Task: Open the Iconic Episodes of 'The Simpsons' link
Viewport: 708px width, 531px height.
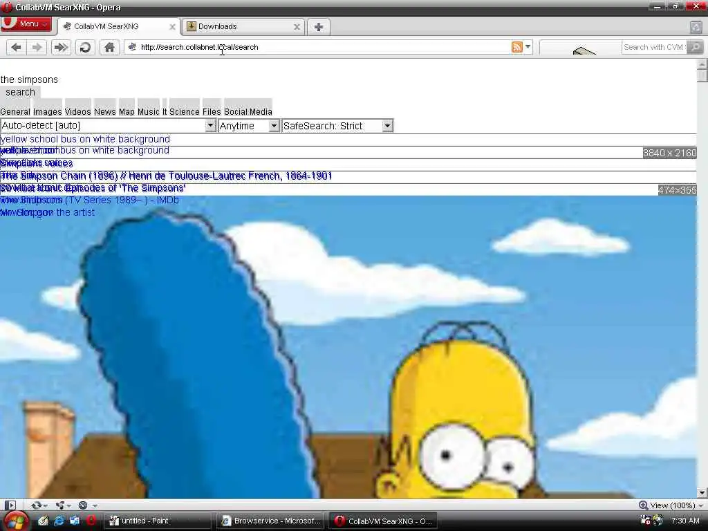Action: pos(93,188)
